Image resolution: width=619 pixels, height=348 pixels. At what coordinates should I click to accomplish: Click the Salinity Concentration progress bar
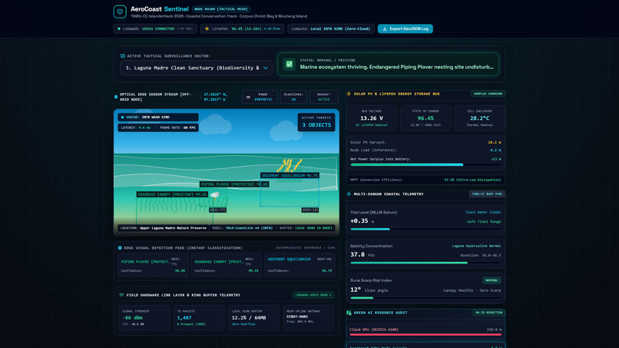pyautogui.click(x=425, y=263)
